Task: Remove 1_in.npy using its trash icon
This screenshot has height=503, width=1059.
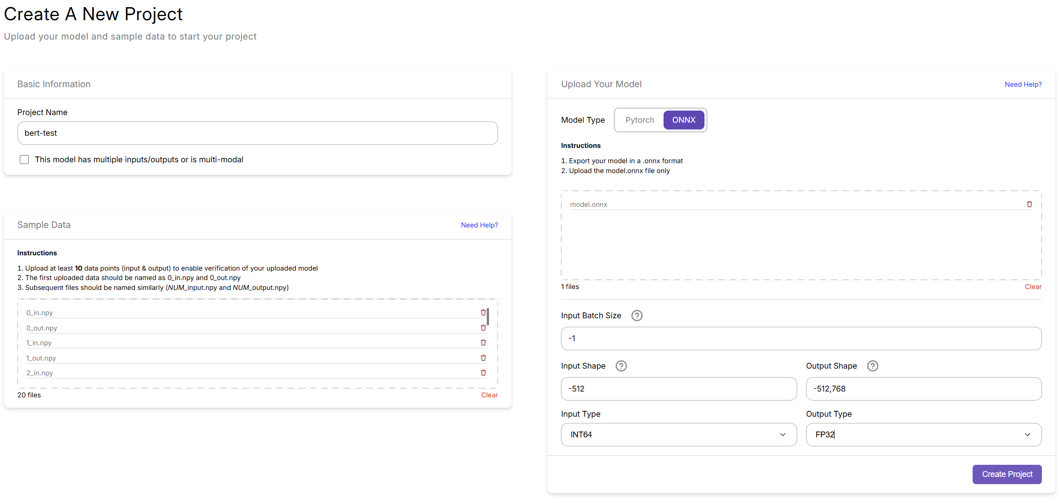Action: 483,343
